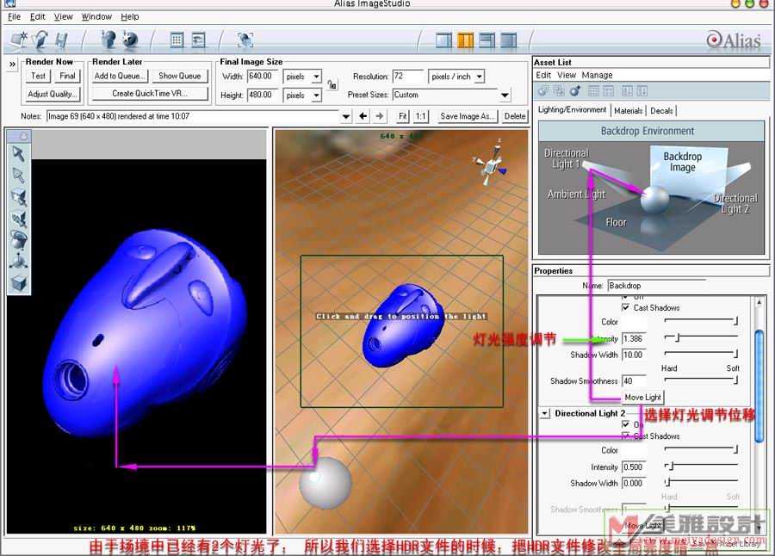The width and height of the screenshot is (775, 556).
Task: Click the save floppy disk toolbar icon
Action: tap(61, 40)
